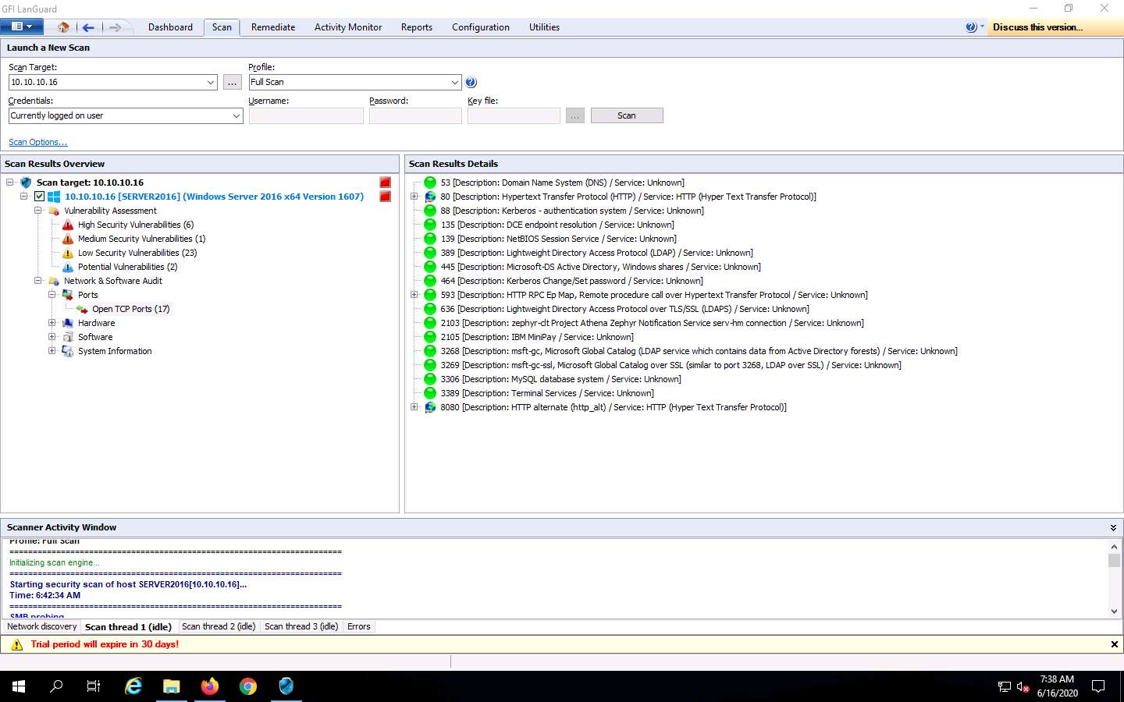Click scroll down arrow in activity window
Screen dimensions: 1124x702
click(x=1114, y=612)
